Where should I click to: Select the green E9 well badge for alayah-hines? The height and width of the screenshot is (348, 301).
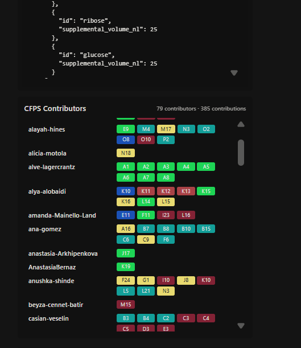(x=126, y=129)
